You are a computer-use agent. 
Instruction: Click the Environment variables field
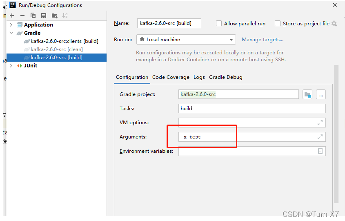tap(252, 151)
